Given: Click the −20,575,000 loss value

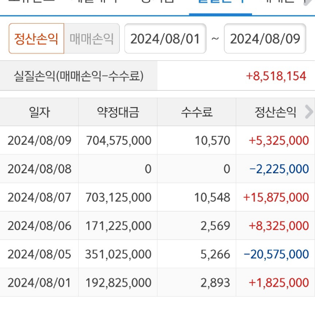Looking at the screenshot, I should [276, 254].
